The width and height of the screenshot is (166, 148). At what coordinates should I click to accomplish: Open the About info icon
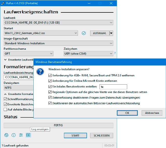pos(13,135)
